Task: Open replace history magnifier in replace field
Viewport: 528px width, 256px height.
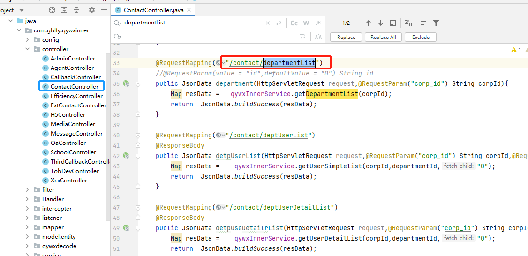Action: [x=118, y=37]
